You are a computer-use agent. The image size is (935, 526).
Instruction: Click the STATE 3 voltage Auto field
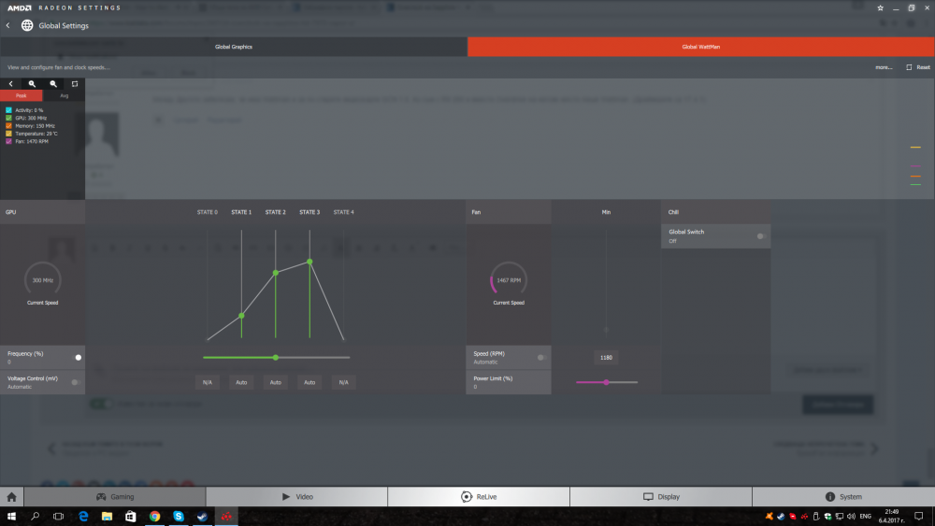coord(309,382)
